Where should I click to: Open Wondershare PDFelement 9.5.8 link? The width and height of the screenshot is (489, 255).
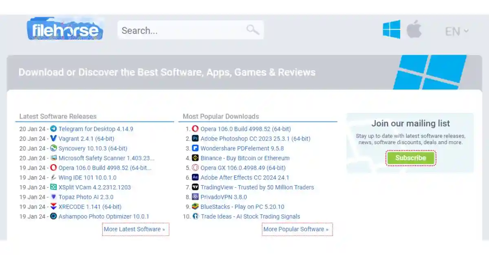(x=242, y=148)
